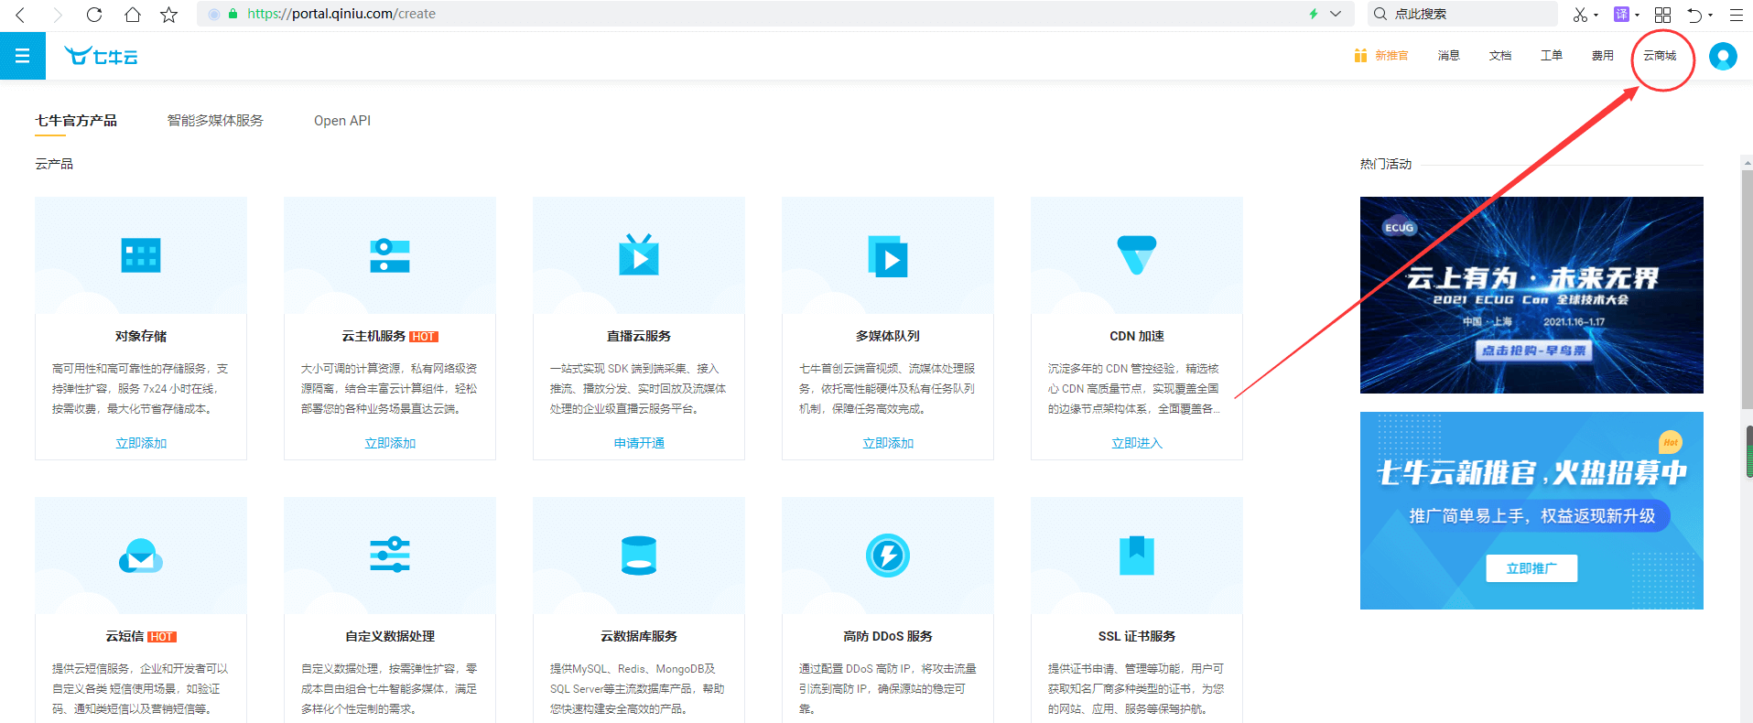Expand the address bar dropdown arrow
This screenshot has width=1753, height=723.
click(1336, 14)
